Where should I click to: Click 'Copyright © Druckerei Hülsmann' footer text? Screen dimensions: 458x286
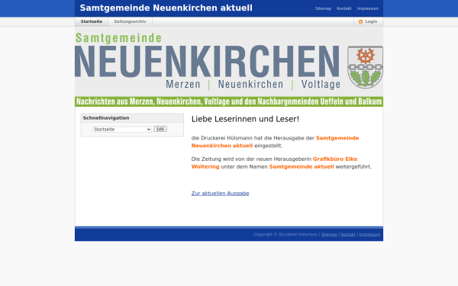click(285, 234)
